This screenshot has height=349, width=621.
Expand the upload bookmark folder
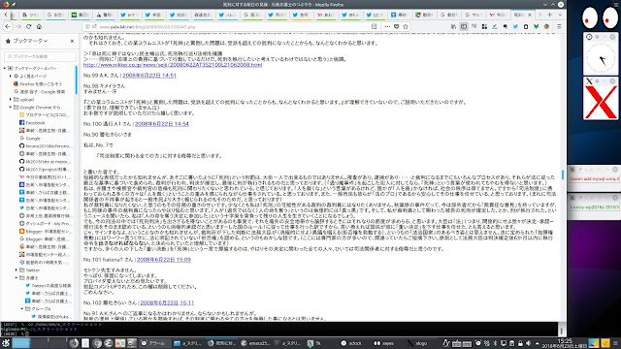point(11,99)
